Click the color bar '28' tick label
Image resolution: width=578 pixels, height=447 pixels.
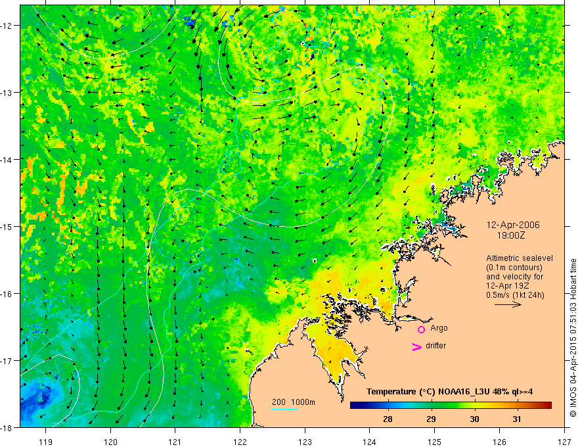click(388, 419)
